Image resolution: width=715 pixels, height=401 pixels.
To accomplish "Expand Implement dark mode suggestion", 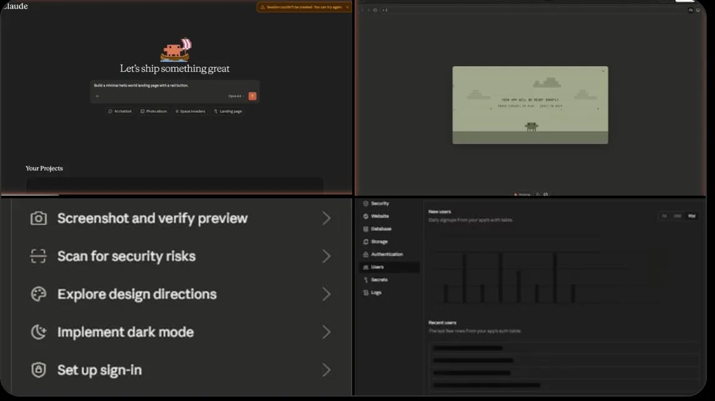I will (x=125, y=332).
